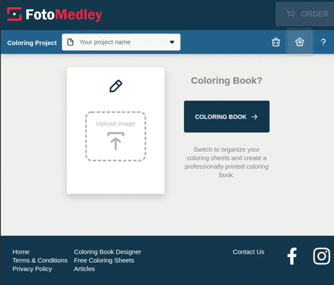Click the document icon in project name field

[x=70, y=42]
